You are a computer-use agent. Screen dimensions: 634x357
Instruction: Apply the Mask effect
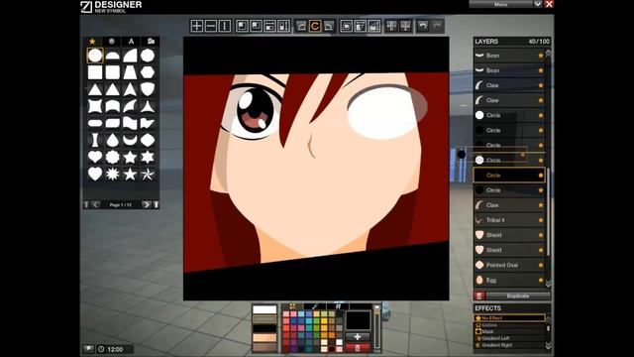(x=509, y=331)
